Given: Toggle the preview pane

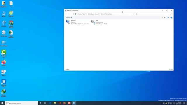Looking at the screenshot, I should tap(168, 17).
